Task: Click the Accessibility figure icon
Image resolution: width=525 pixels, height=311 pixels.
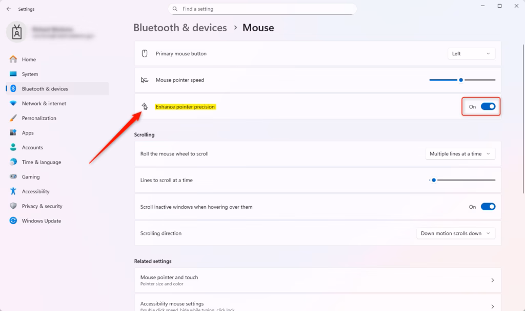Action: [13, 191]
